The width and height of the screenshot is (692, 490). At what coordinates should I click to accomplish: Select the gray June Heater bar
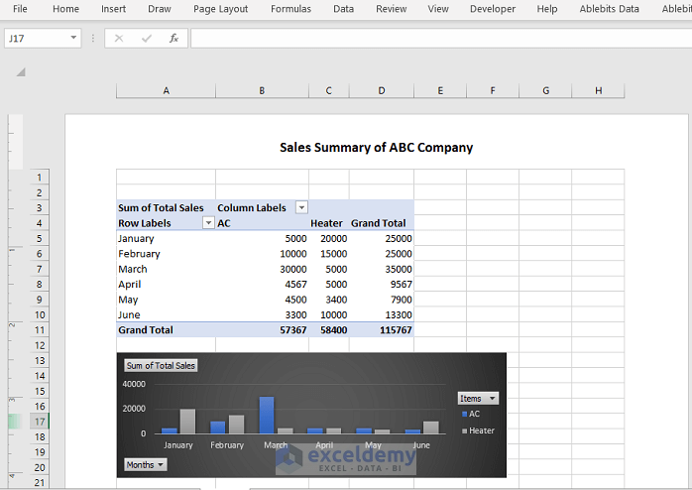point(431,428)
